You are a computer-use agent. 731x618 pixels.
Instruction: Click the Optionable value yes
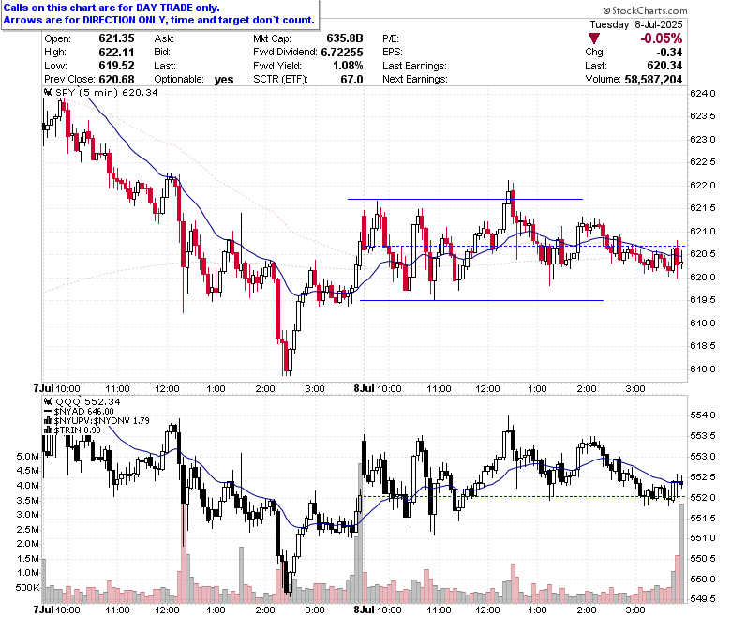224,80
